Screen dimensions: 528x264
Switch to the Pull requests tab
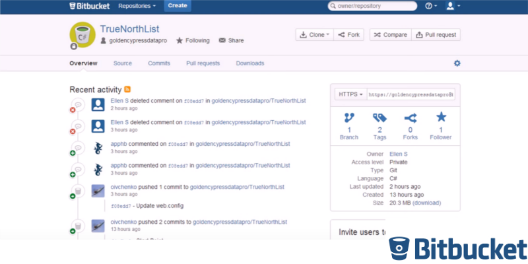pos(203,63)
